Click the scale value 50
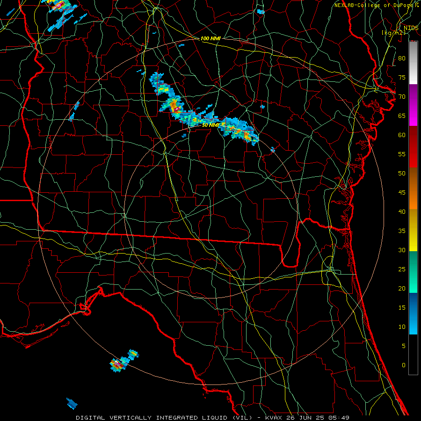The image size is (421, 421). 402,173
